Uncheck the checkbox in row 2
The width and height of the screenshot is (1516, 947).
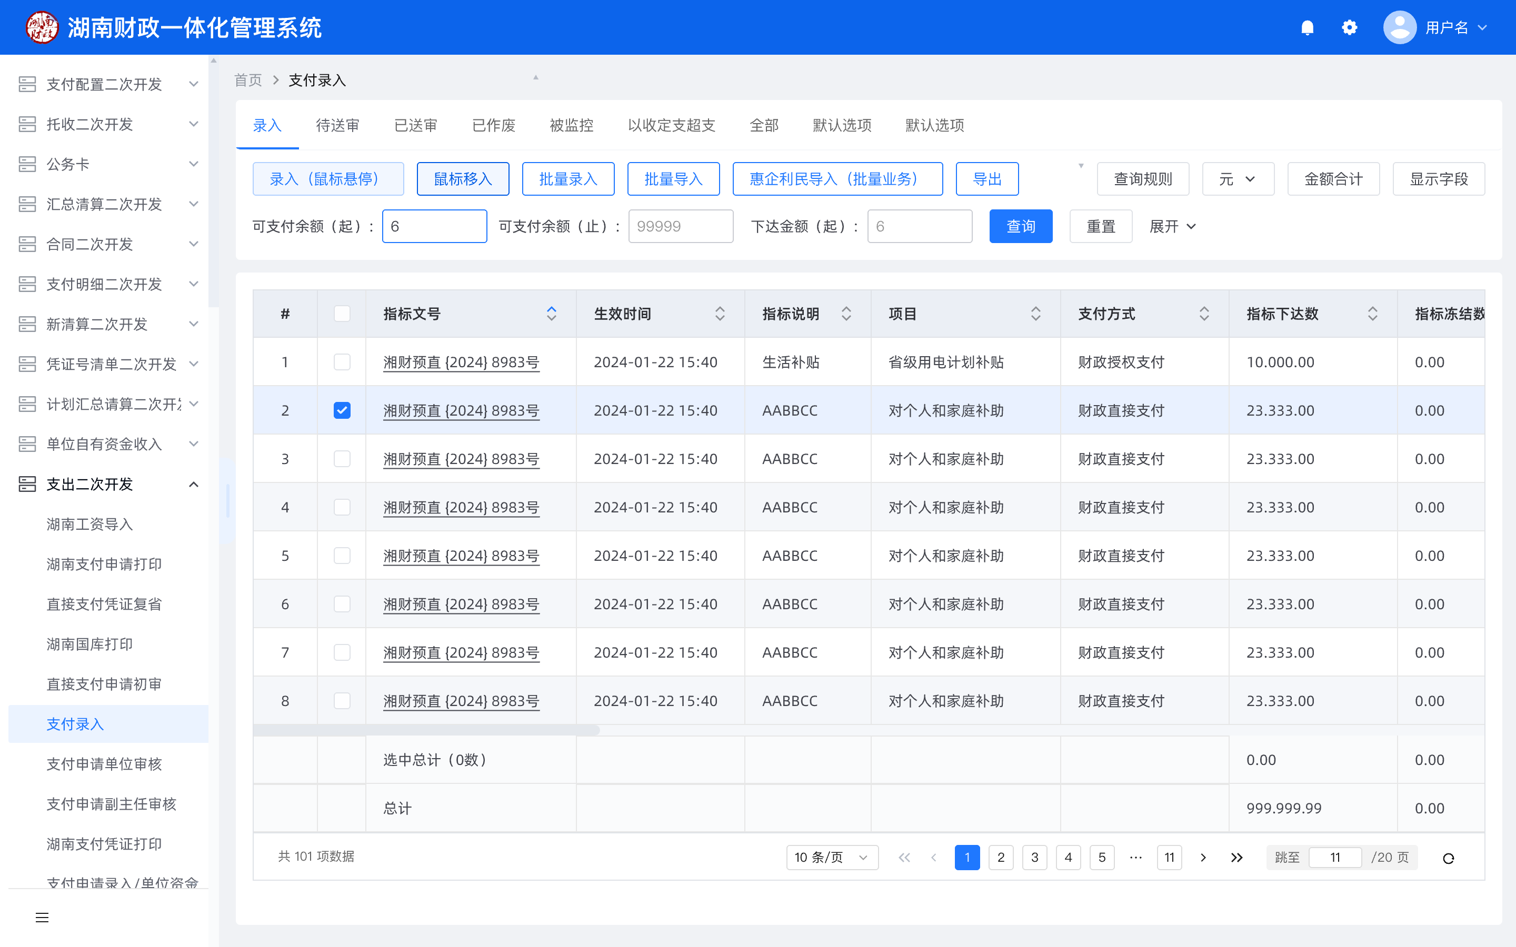pyautogui.click(x=342, y=410)
